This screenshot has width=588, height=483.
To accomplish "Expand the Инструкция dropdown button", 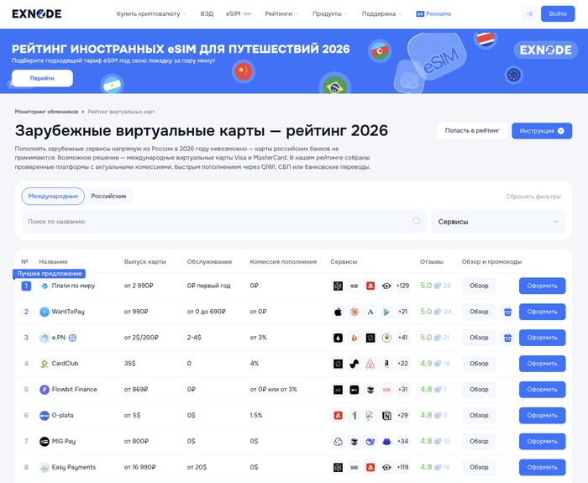I will (542, 131).
